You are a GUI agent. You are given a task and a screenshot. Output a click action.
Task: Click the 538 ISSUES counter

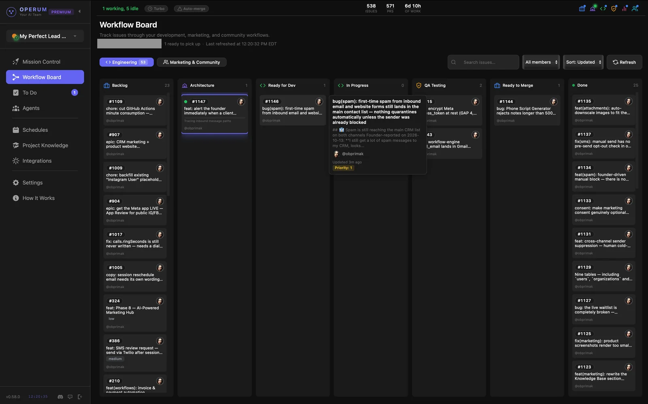[x=371, y=8]
